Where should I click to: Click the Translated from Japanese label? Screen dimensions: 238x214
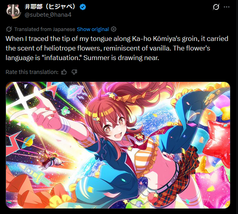(x=45, y=29)
